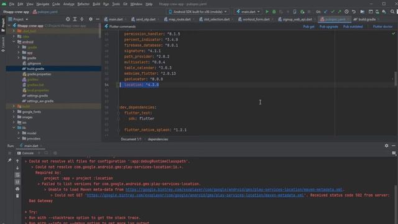Click the select opened file target icon
The image size is (398, 224).
[x=68, y=19]
